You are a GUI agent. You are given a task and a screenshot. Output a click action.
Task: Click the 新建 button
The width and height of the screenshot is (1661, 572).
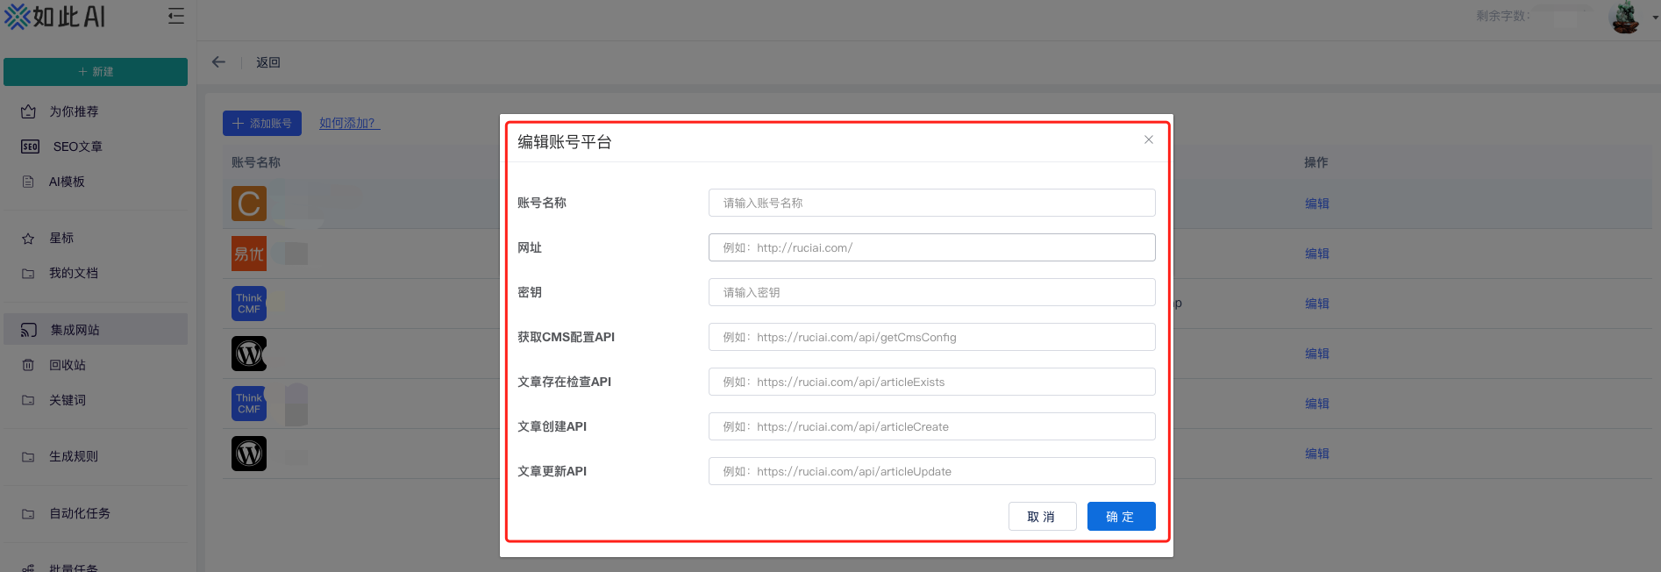(x=96, y=72)
